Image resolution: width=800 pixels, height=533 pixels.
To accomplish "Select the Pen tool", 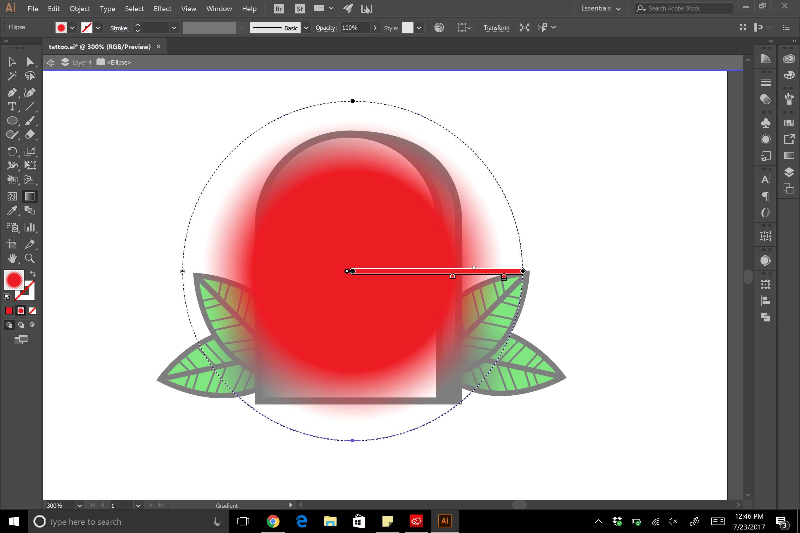I will [x=12, y=92].
